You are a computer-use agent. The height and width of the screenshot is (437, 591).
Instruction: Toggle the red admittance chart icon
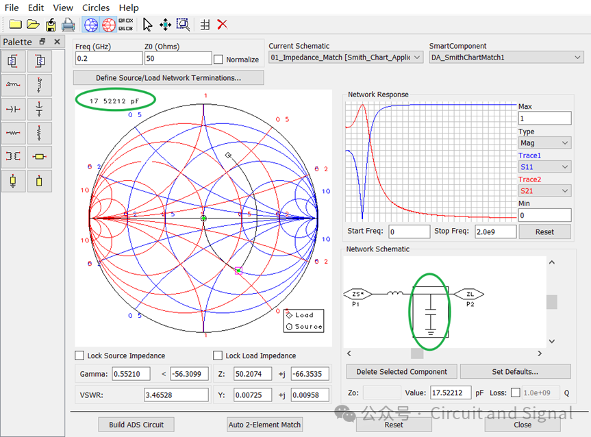(109, 25)
